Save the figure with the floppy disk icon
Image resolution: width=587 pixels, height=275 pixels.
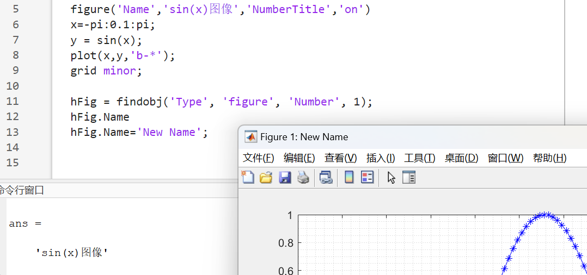(x=285, y=177)
